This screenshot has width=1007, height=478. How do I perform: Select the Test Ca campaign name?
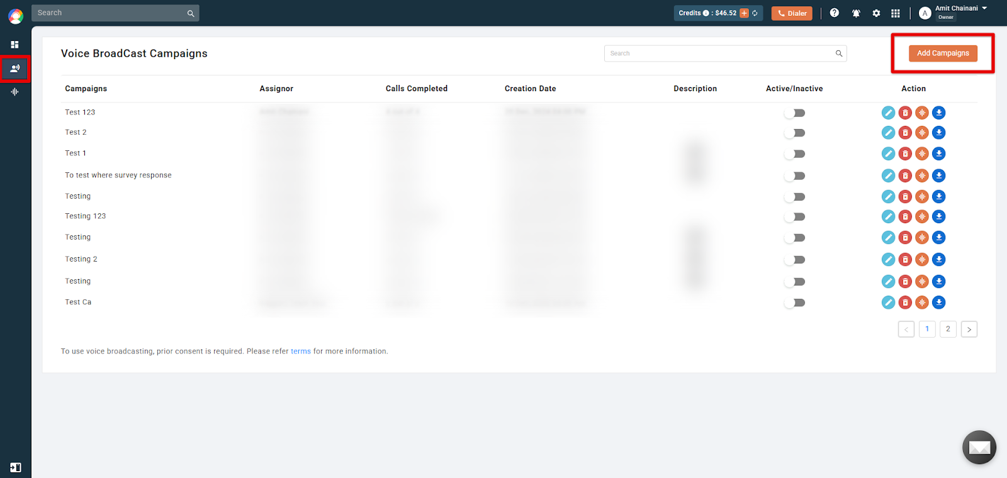pyautogui.click(x=78, y=303)
